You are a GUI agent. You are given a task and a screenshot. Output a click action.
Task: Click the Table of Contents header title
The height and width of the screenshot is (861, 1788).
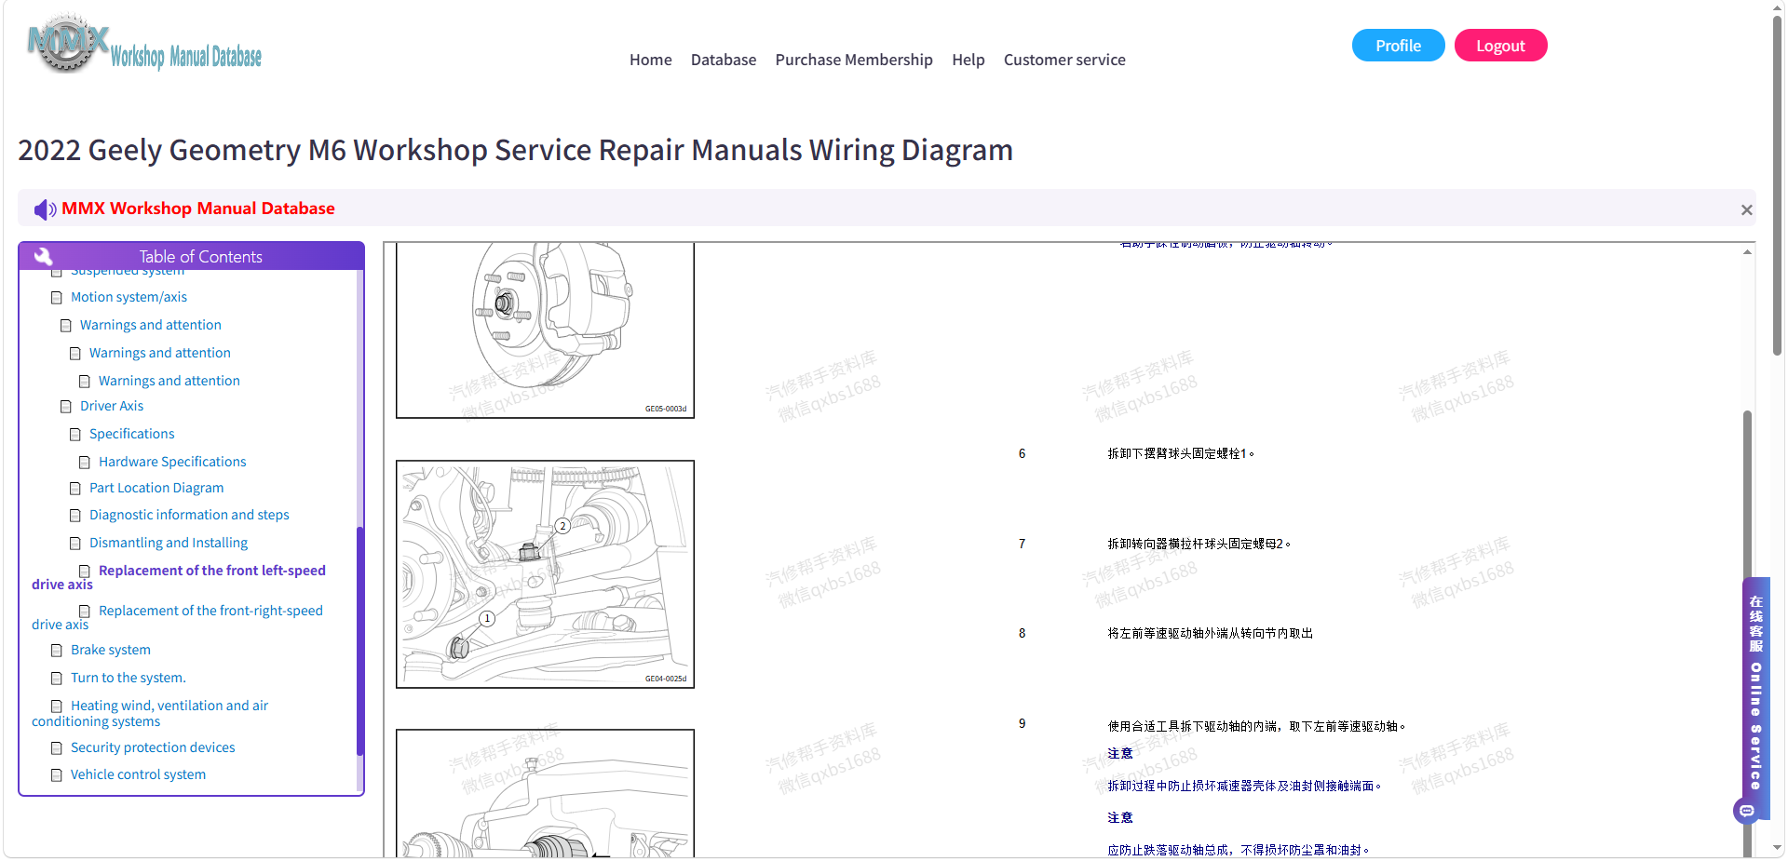click(x=200, y=257)
